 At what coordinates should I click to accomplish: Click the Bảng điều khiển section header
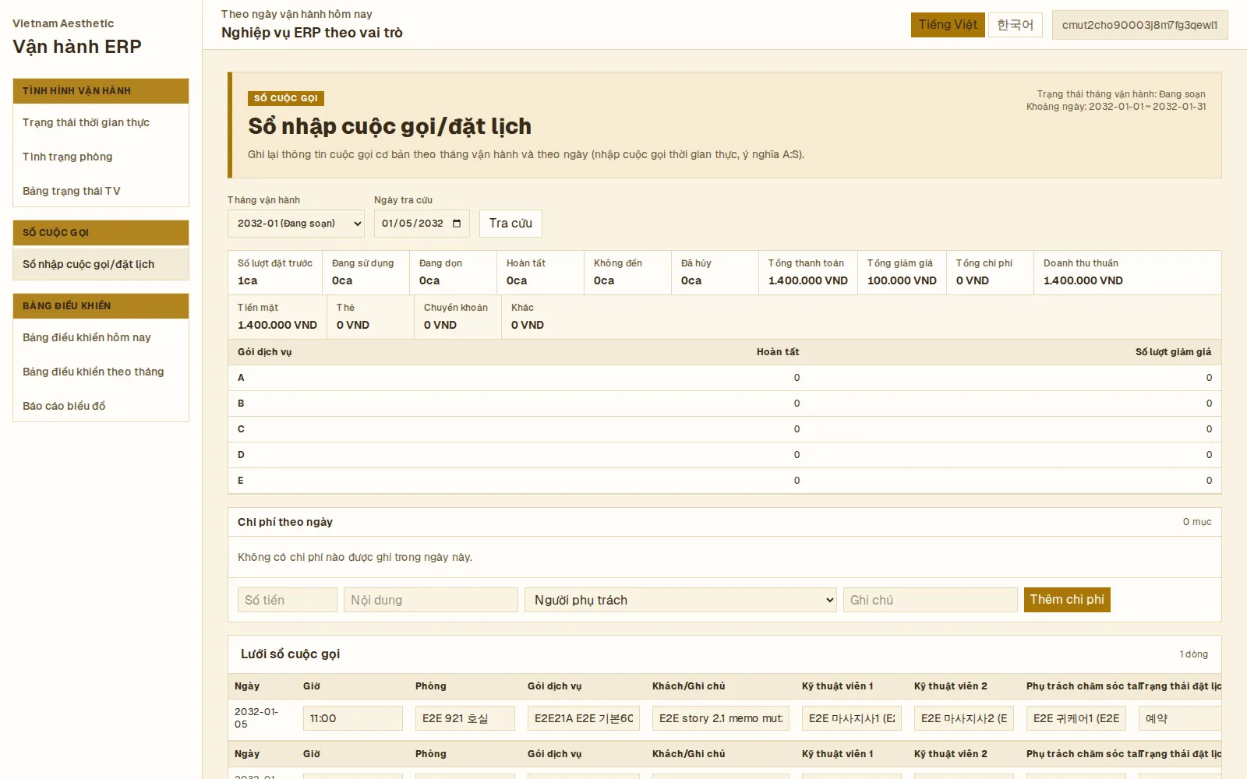(101, 306)
